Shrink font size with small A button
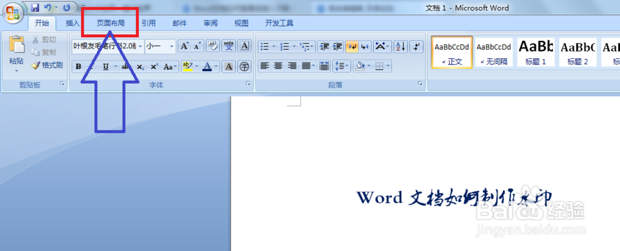Image resolution: width=620 pixels, height=251 pixels. (197, 46)
